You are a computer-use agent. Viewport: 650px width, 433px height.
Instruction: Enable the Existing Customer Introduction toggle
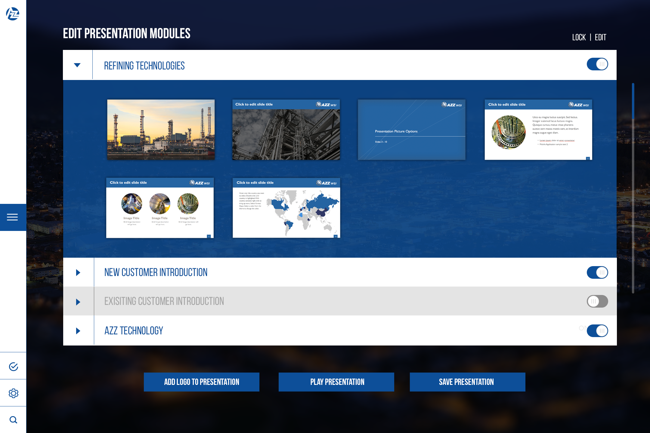(597, 301)
